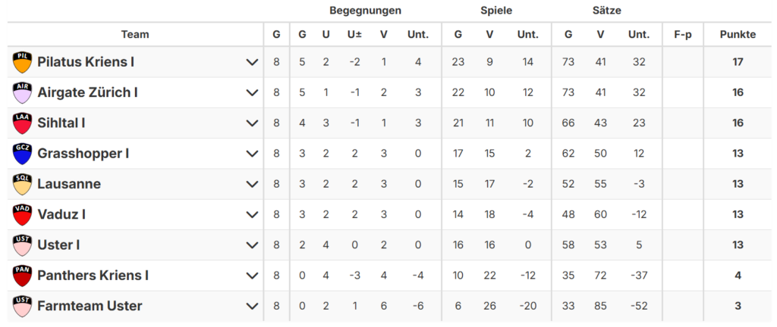Viewport: 777px width, 327px height.
Task: Click the Sihltal I red shield logo
Action: pos(23,123)
